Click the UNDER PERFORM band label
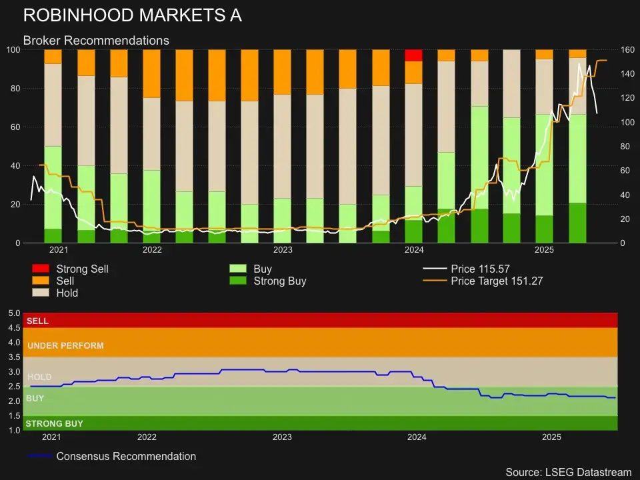The height and width of the screenshot is (480, 640). [x=66, y=345]
